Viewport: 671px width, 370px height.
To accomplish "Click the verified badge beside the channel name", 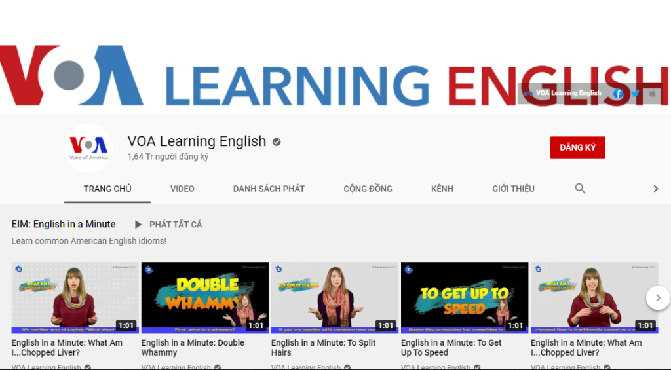I will tap(277, 142).
